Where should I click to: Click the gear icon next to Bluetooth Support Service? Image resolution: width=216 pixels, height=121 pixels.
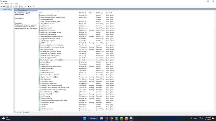(x=39, y=58)
